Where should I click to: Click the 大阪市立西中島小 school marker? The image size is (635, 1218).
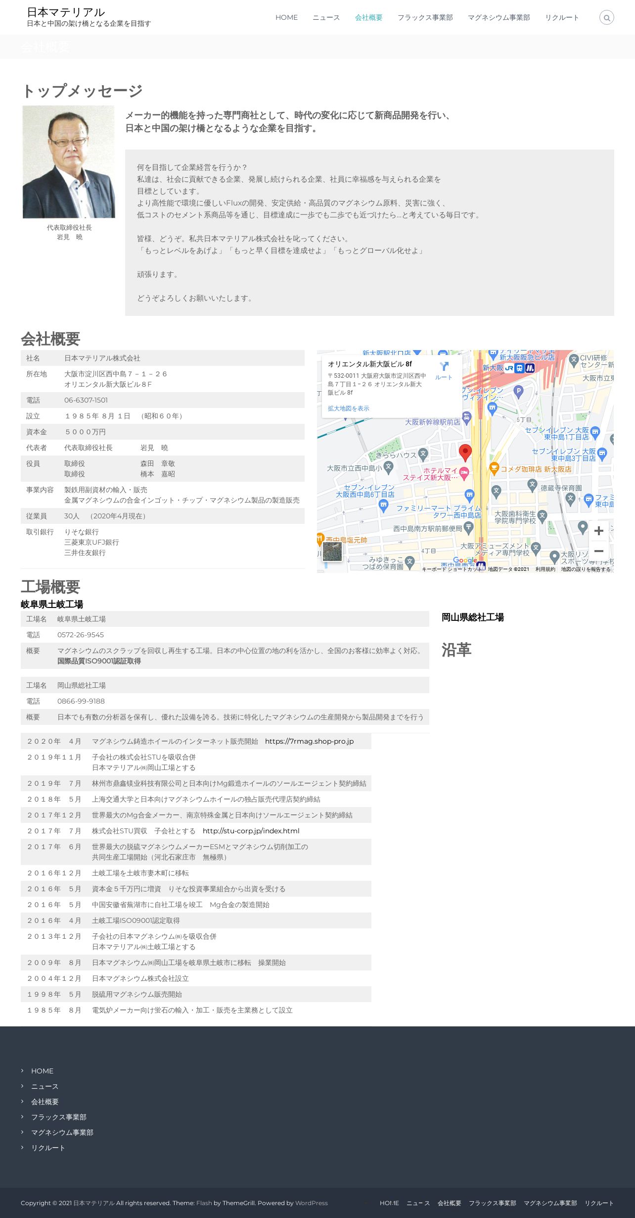pos(389,467)
